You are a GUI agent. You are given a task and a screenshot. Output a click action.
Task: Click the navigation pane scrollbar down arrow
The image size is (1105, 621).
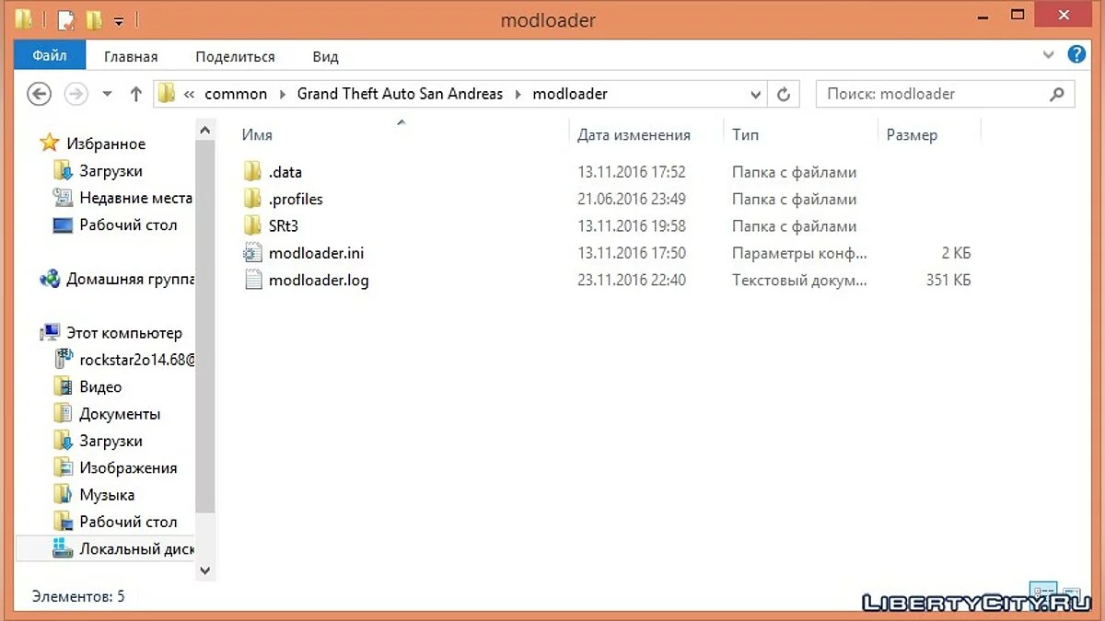[x=205, y=571]
